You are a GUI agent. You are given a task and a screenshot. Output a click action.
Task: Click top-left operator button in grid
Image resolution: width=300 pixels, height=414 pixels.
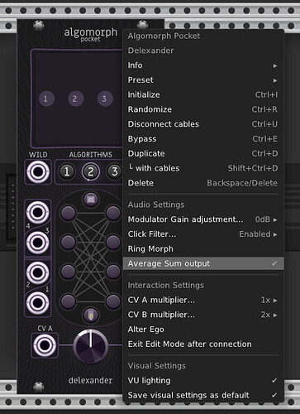(x=68, y=213)
